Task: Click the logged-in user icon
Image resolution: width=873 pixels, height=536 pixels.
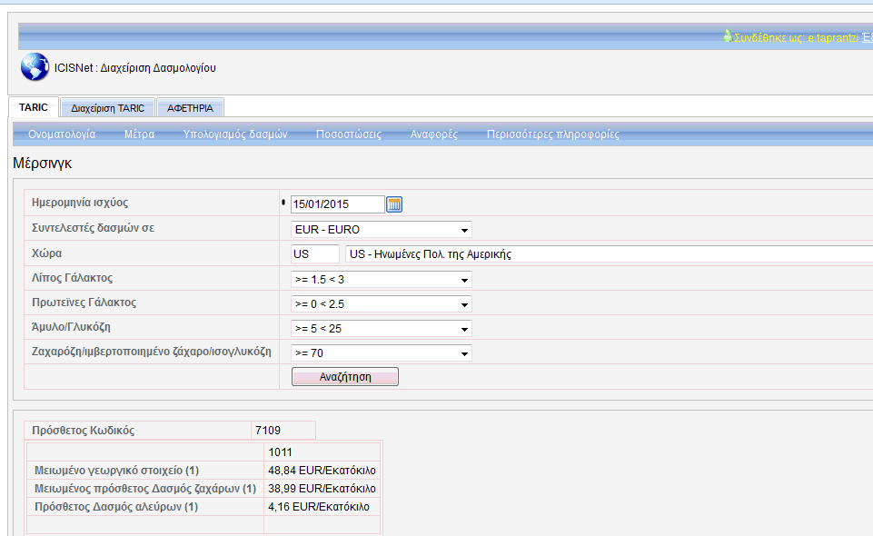Action: point(727,36)
